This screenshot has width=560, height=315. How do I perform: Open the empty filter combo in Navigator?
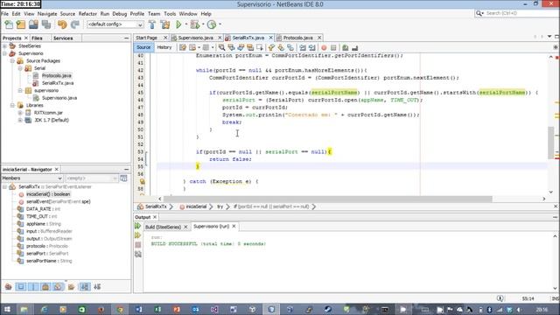click(92, 178)
